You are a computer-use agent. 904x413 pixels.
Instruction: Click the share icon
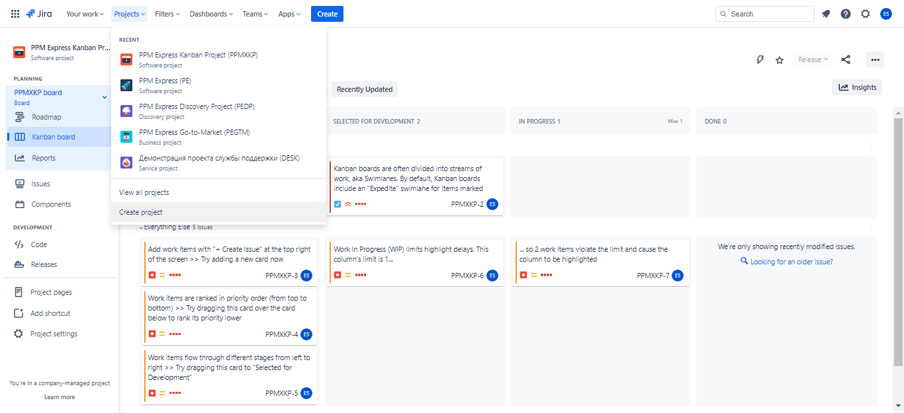click(x=846, y=59)
